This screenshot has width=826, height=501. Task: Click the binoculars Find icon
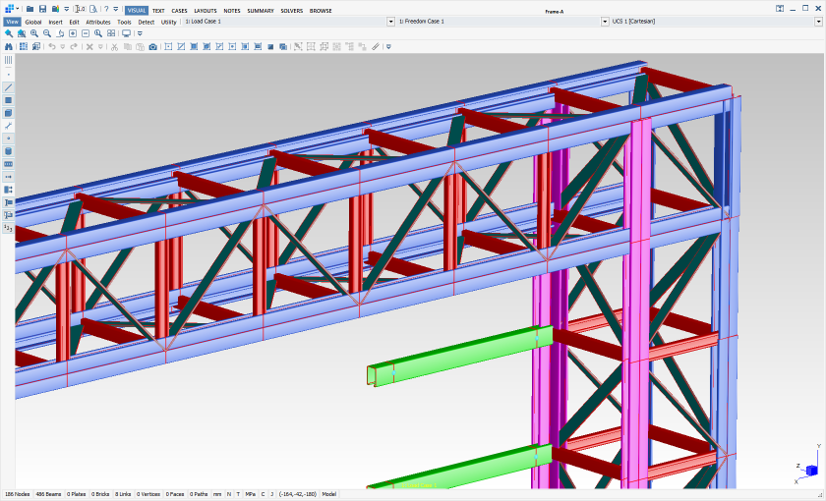9,46
